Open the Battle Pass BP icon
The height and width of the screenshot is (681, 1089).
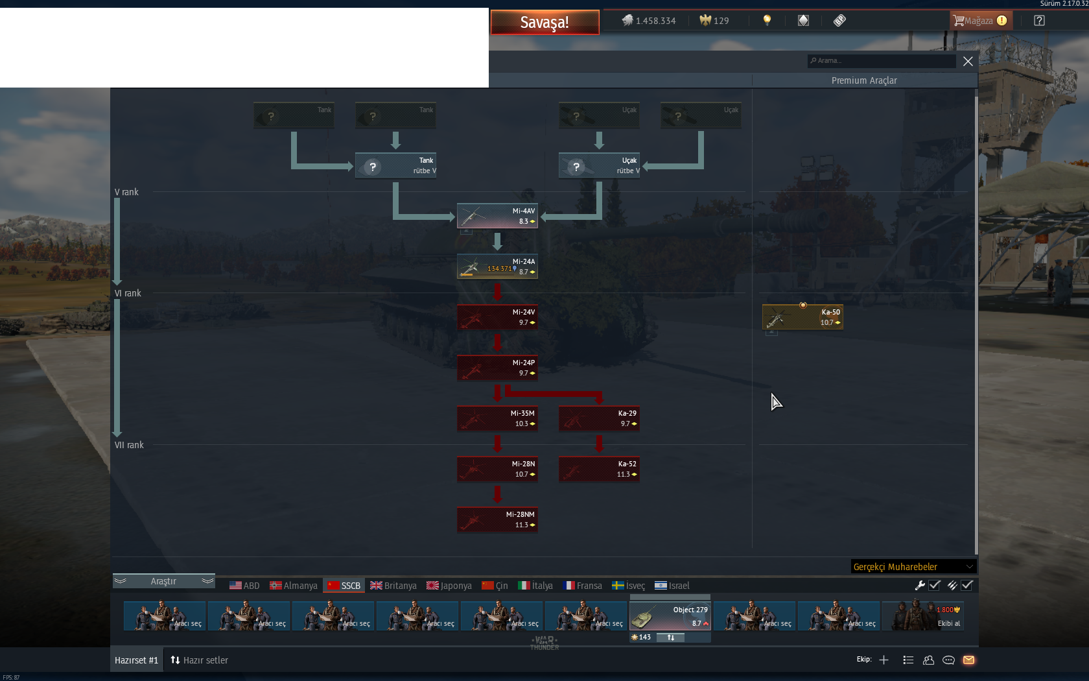point(839,20)
